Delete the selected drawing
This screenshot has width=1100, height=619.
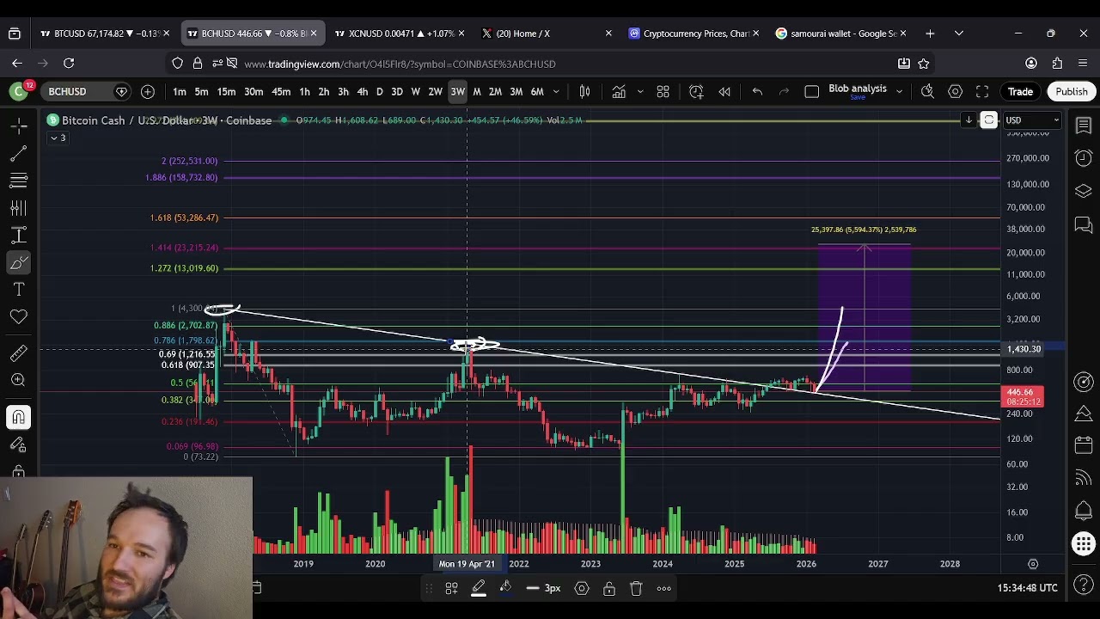[x=637, y=588]
